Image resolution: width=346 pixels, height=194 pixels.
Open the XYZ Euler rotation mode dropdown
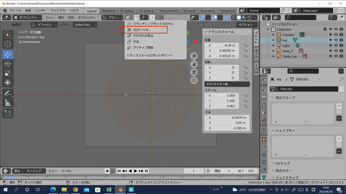pos(227,84)
